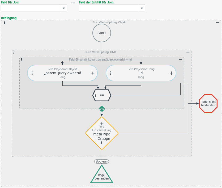Click the green AND connector diamond
This screenshot has width=222, height=188.
coord(102,109)
